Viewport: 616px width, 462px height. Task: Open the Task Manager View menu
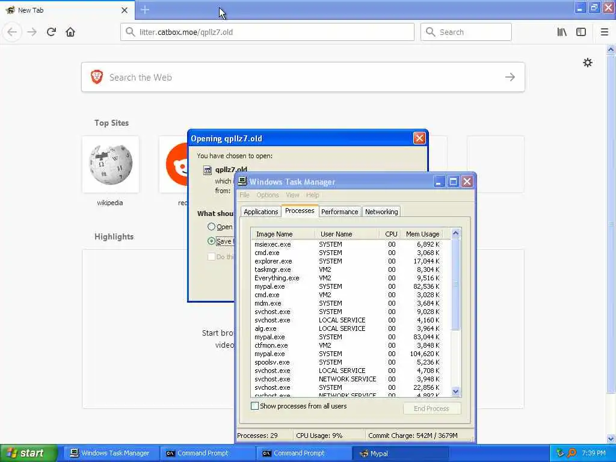tap(292, 195)
